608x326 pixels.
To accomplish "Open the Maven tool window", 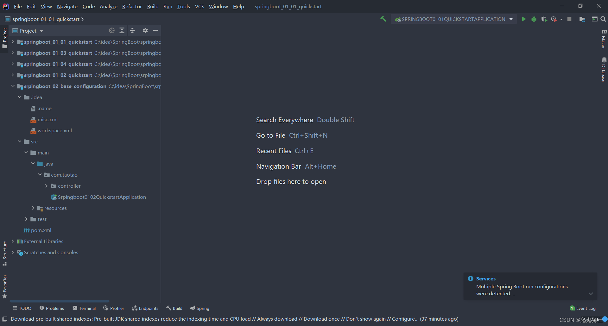I will [604, 39].
